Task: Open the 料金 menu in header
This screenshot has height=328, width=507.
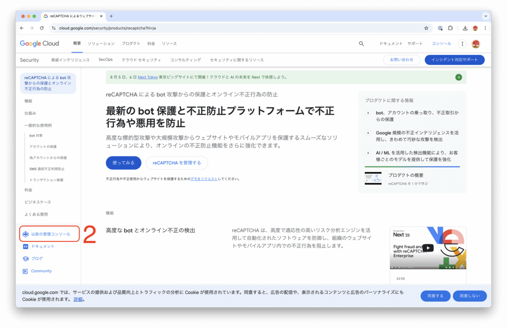Action: (x=152, y=44)
